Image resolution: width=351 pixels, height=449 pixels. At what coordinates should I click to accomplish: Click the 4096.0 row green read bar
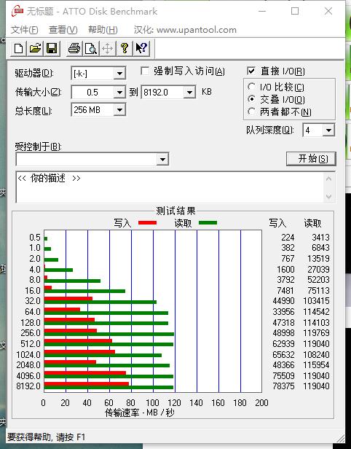109,377
